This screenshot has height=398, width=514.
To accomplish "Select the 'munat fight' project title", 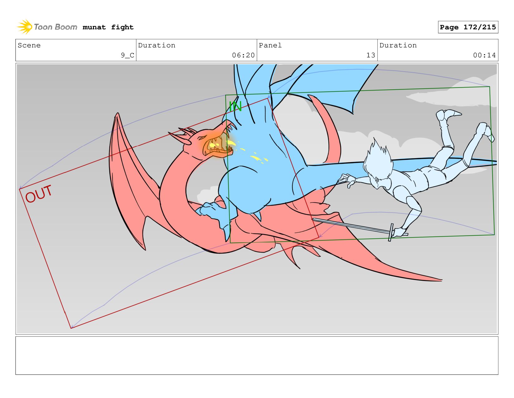I will click(108, 27).
